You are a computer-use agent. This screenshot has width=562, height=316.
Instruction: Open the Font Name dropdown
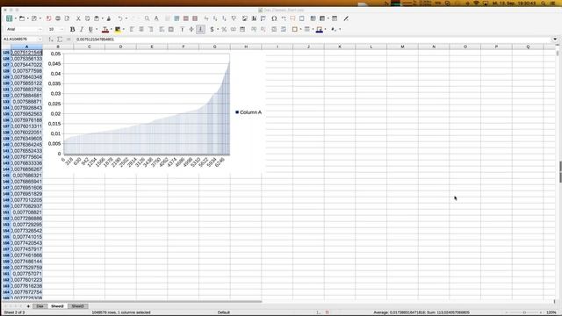40,29
